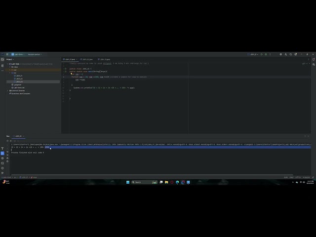
Task: Click the Debug bug icon in the toolbar
Action: pyautogui.click(x=266, y=54)
